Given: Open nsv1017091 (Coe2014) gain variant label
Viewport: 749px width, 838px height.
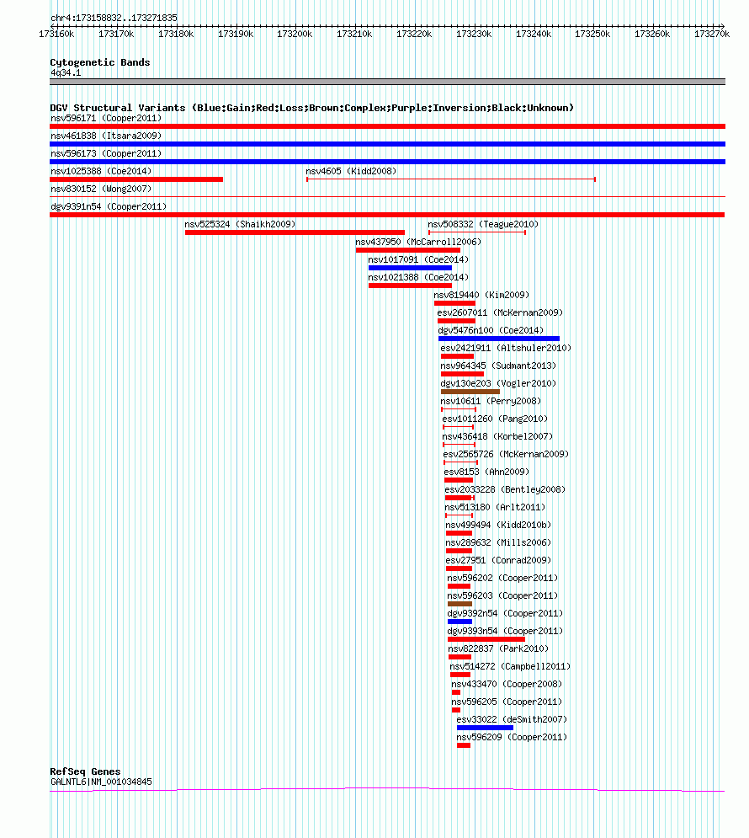Looking at the screenshot, I should [x=418, y=259].
